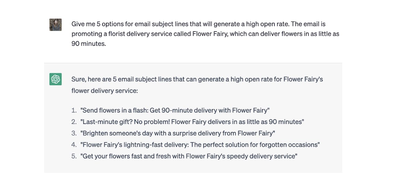Click the reply line starting "Sure, here are 5"

[x=197, y=79]
